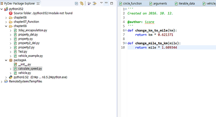The height and width of the screenshot is (117, 216).
Task: Click the red error icon for Source folder
Action: click(10, 13)
